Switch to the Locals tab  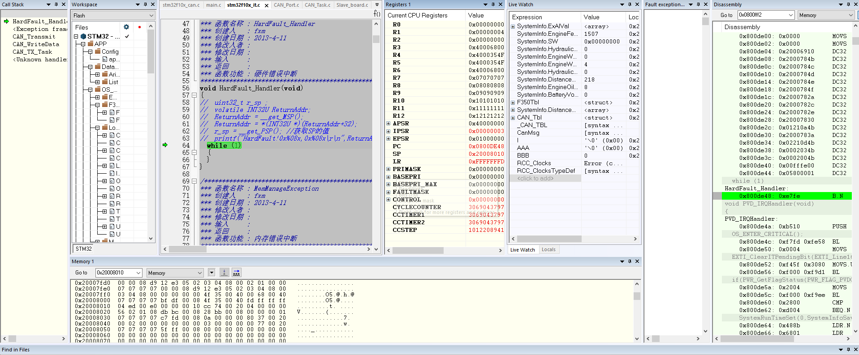548,250
